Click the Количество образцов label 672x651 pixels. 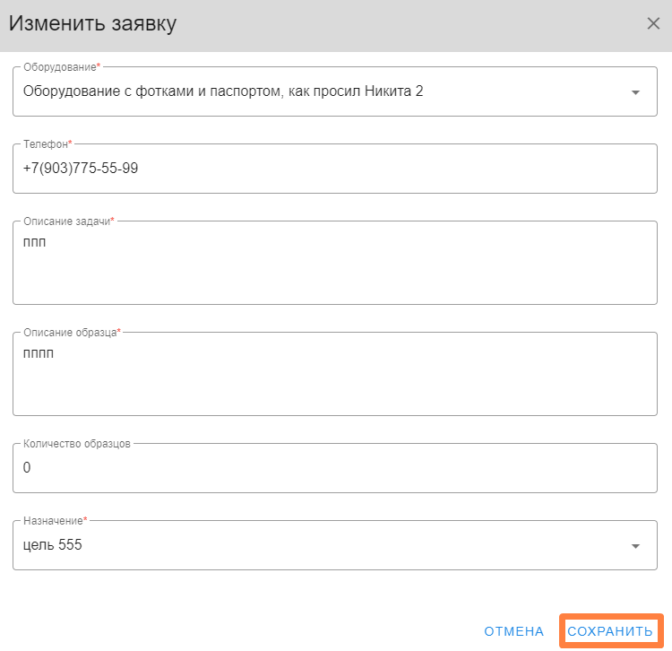pos(77,444)
